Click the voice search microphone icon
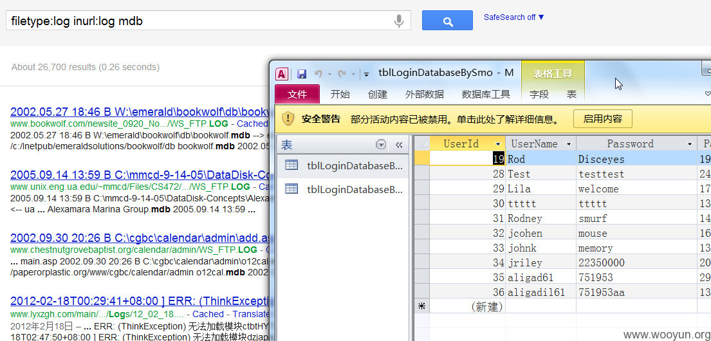The height and width of the screenshot is (341, 711). pyautogui.click(x=398, y=21)
